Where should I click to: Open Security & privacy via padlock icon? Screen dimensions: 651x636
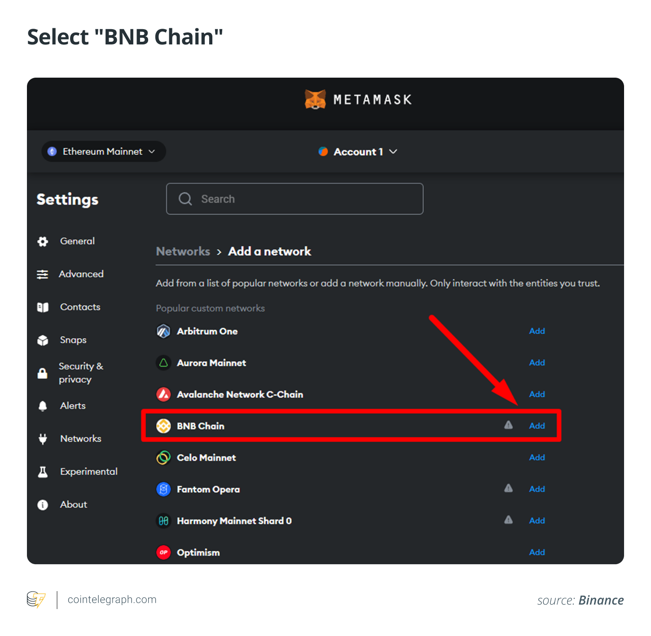[x=43, y=373]
